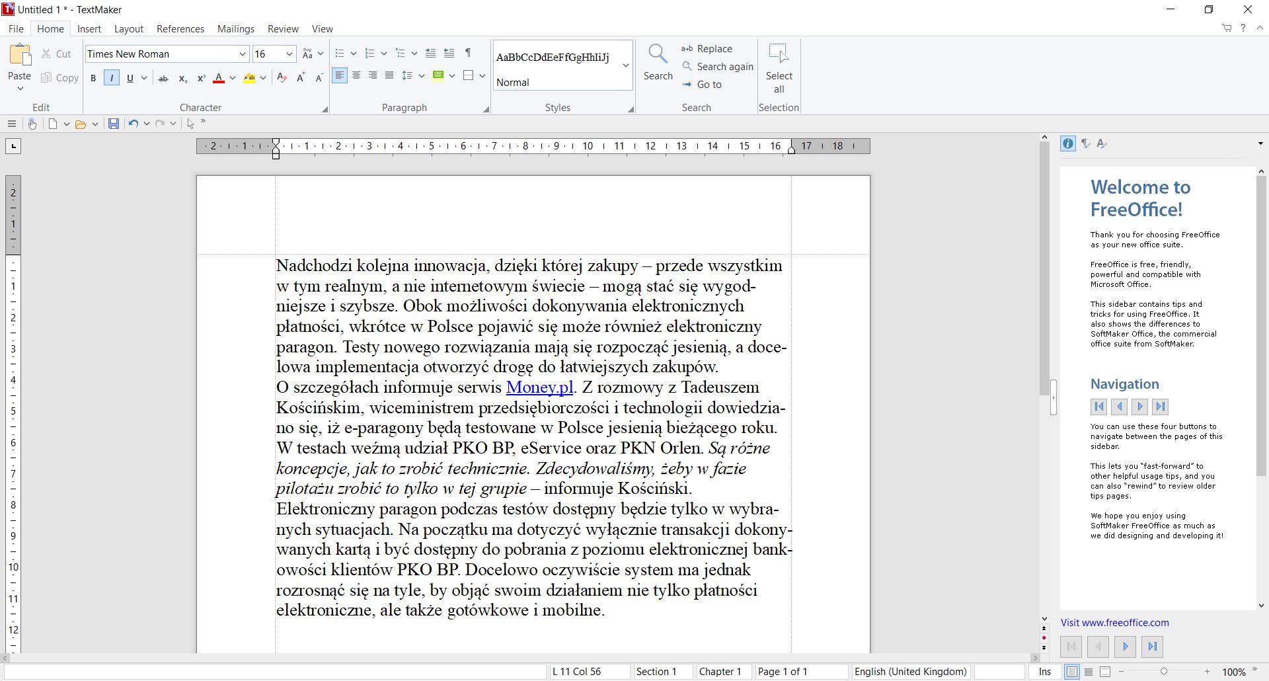The width and height of the screenshot is (1269, 681).
Task: Click the Save icon in the toolbar
Action: click(113, 124)
